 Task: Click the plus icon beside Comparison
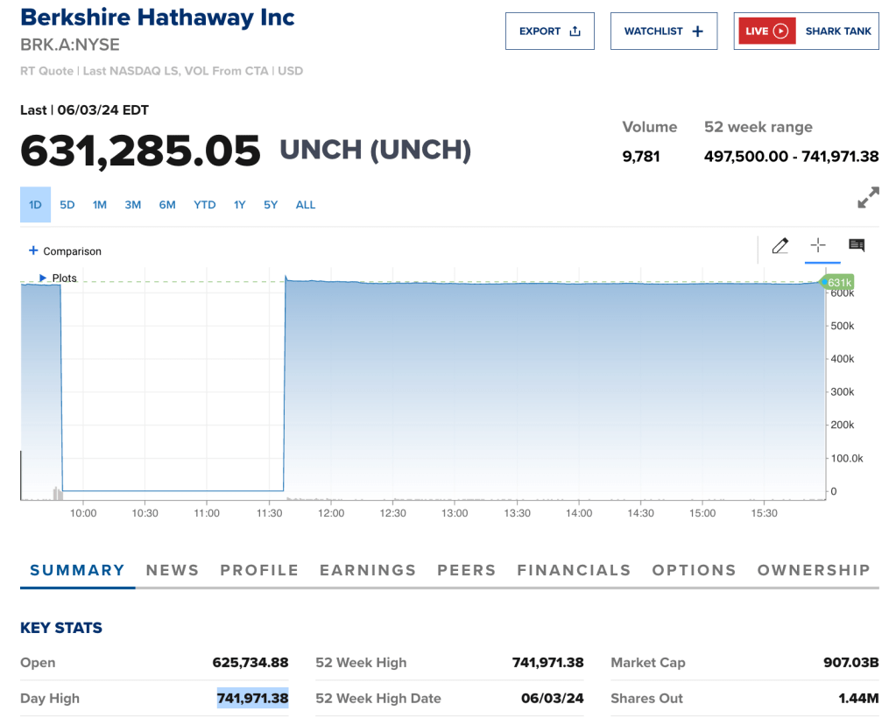click(33, 250)
